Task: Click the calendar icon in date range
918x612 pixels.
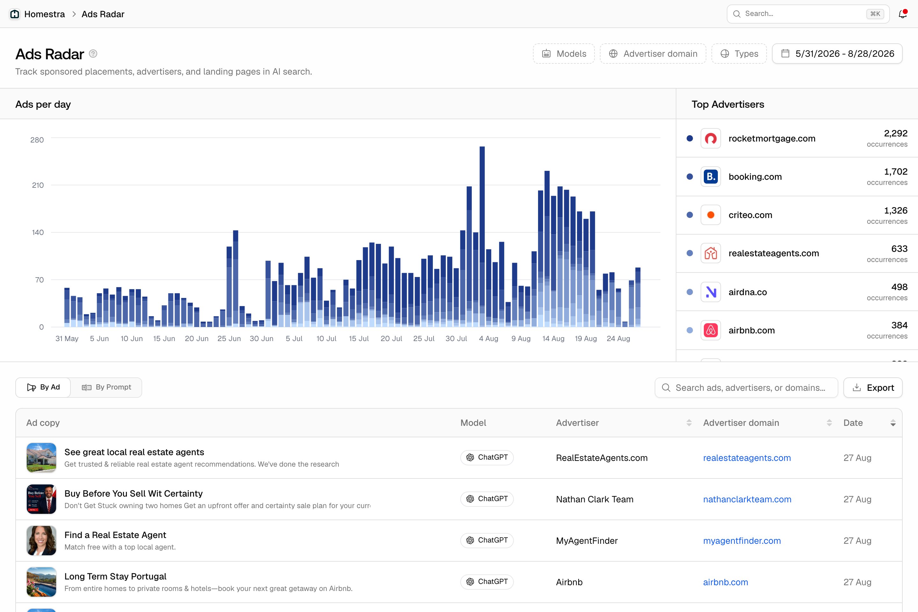Action: click(785, 54)
